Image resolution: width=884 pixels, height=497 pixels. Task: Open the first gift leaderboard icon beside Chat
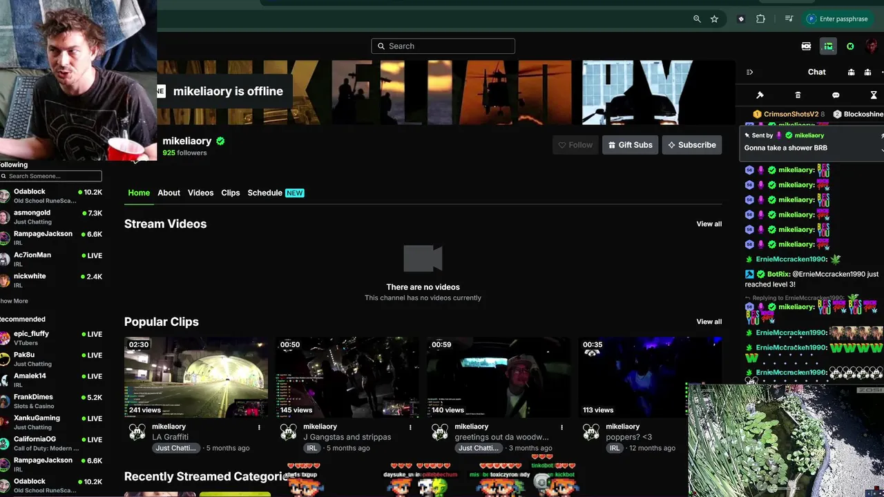coord(851,72)
